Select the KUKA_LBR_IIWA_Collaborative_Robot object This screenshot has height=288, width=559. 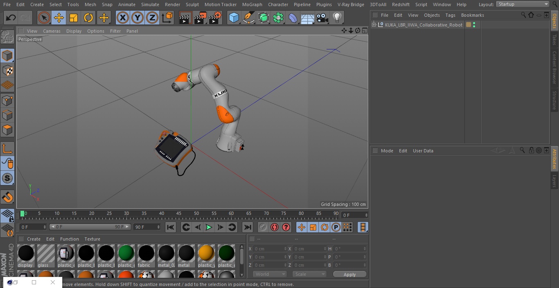pos(424,25)
